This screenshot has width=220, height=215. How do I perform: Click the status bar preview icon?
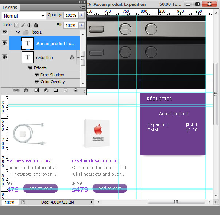(x=23, y=202)
